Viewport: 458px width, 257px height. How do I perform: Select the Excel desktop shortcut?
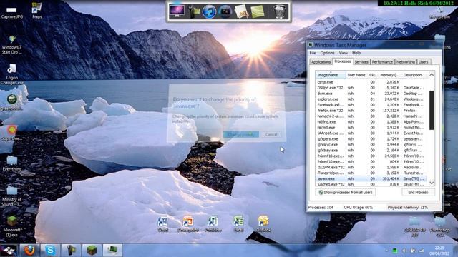coord(238,224)
